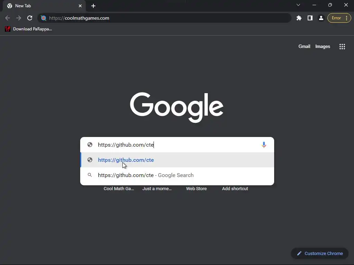Open Gmail link
354x265 pixels.
point(304,47)
